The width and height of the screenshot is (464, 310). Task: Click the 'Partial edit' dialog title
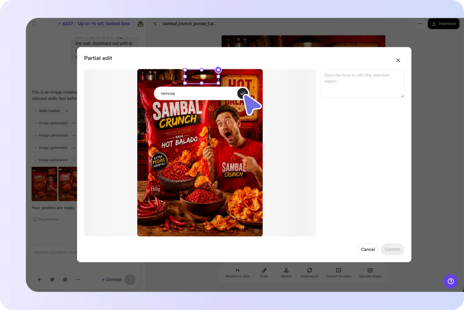click(x=98, y=58)
